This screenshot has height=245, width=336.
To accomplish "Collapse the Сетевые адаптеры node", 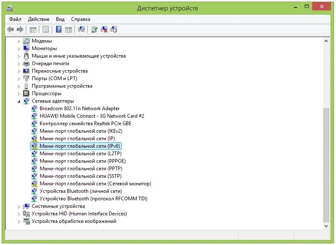I will tap(19, 101).
